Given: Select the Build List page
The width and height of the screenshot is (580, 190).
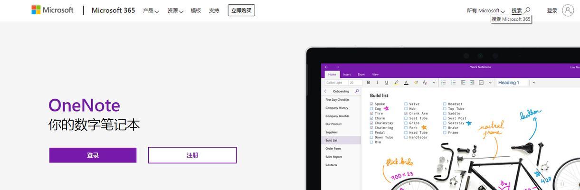Looking at the screenshot, I should [x=341, y=140].
